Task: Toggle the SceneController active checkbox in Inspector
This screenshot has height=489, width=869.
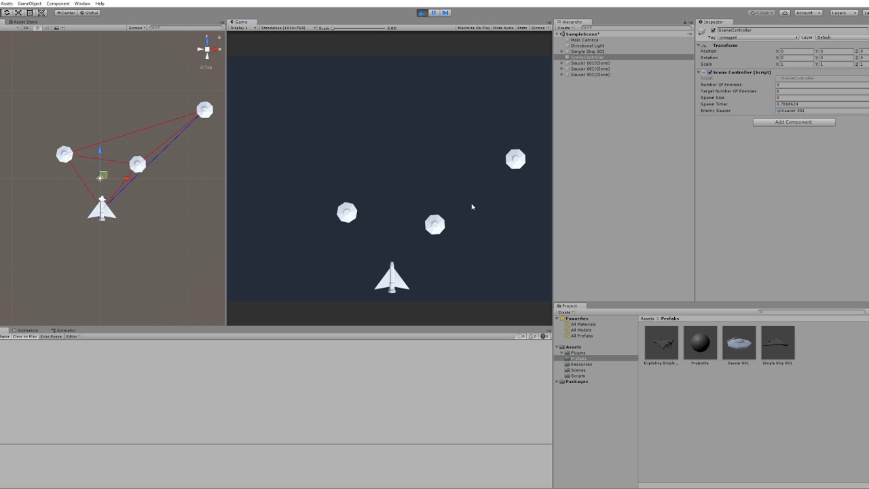Action: 713,31
